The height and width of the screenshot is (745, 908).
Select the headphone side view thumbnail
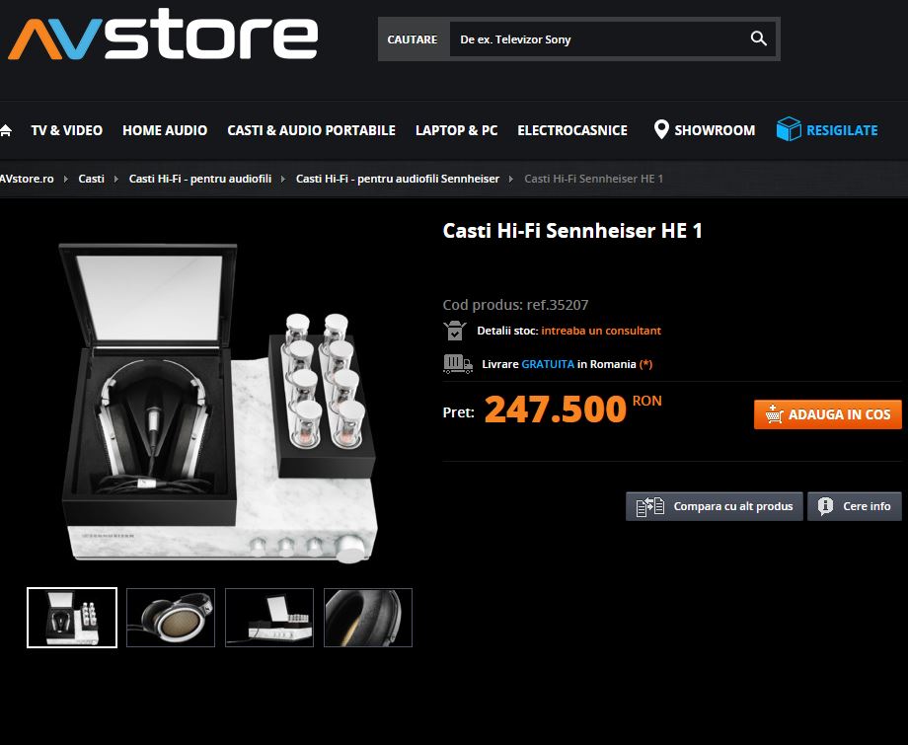[171, 618]
